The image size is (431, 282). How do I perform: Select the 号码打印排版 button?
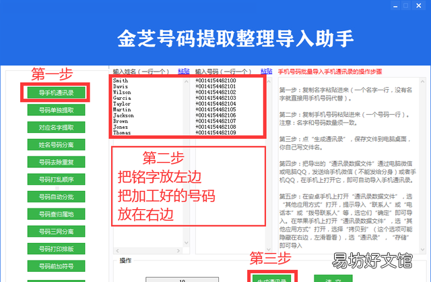coord(56,249)
